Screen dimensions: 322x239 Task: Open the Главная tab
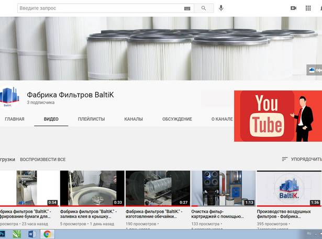[x=15, y=119]
